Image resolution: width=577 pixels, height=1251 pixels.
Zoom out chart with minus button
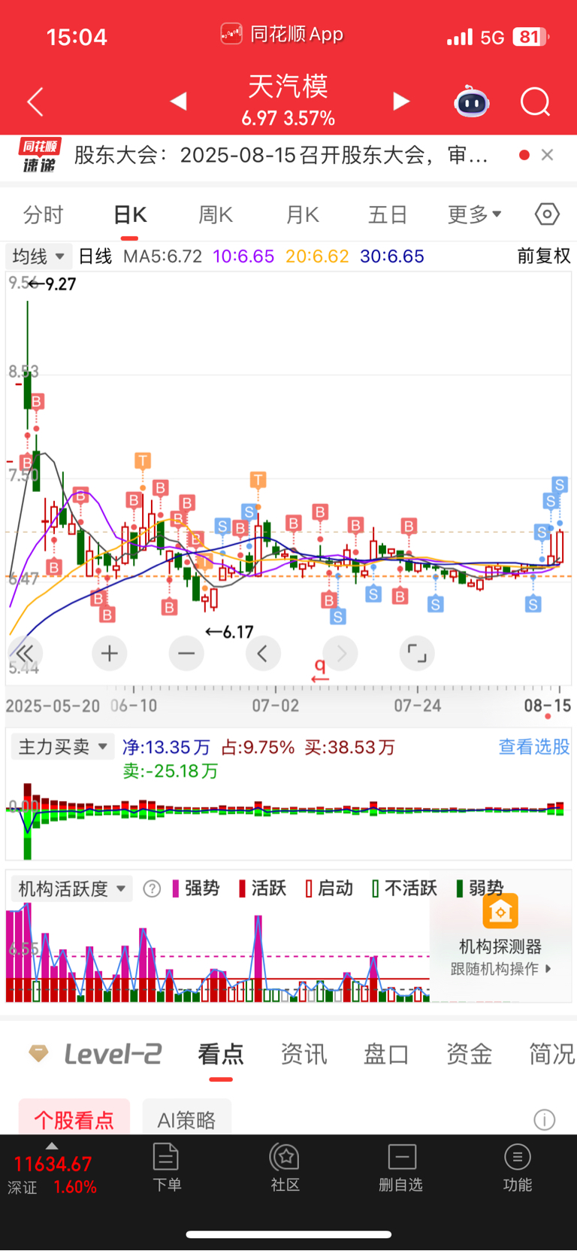click(186, 654)
